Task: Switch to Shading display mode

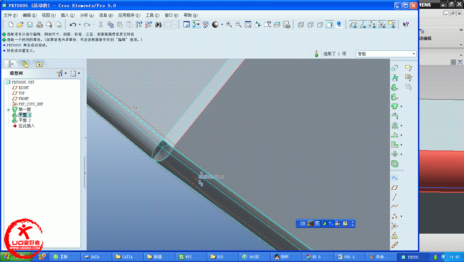Action: click(330, 25)
